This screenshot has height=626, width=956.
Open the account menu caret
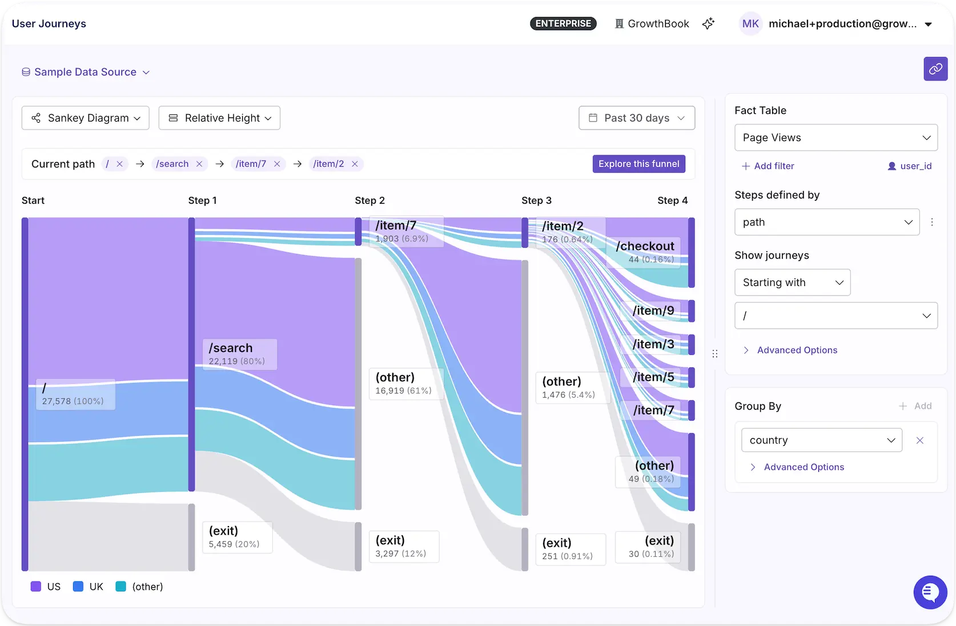coord(929,24)
